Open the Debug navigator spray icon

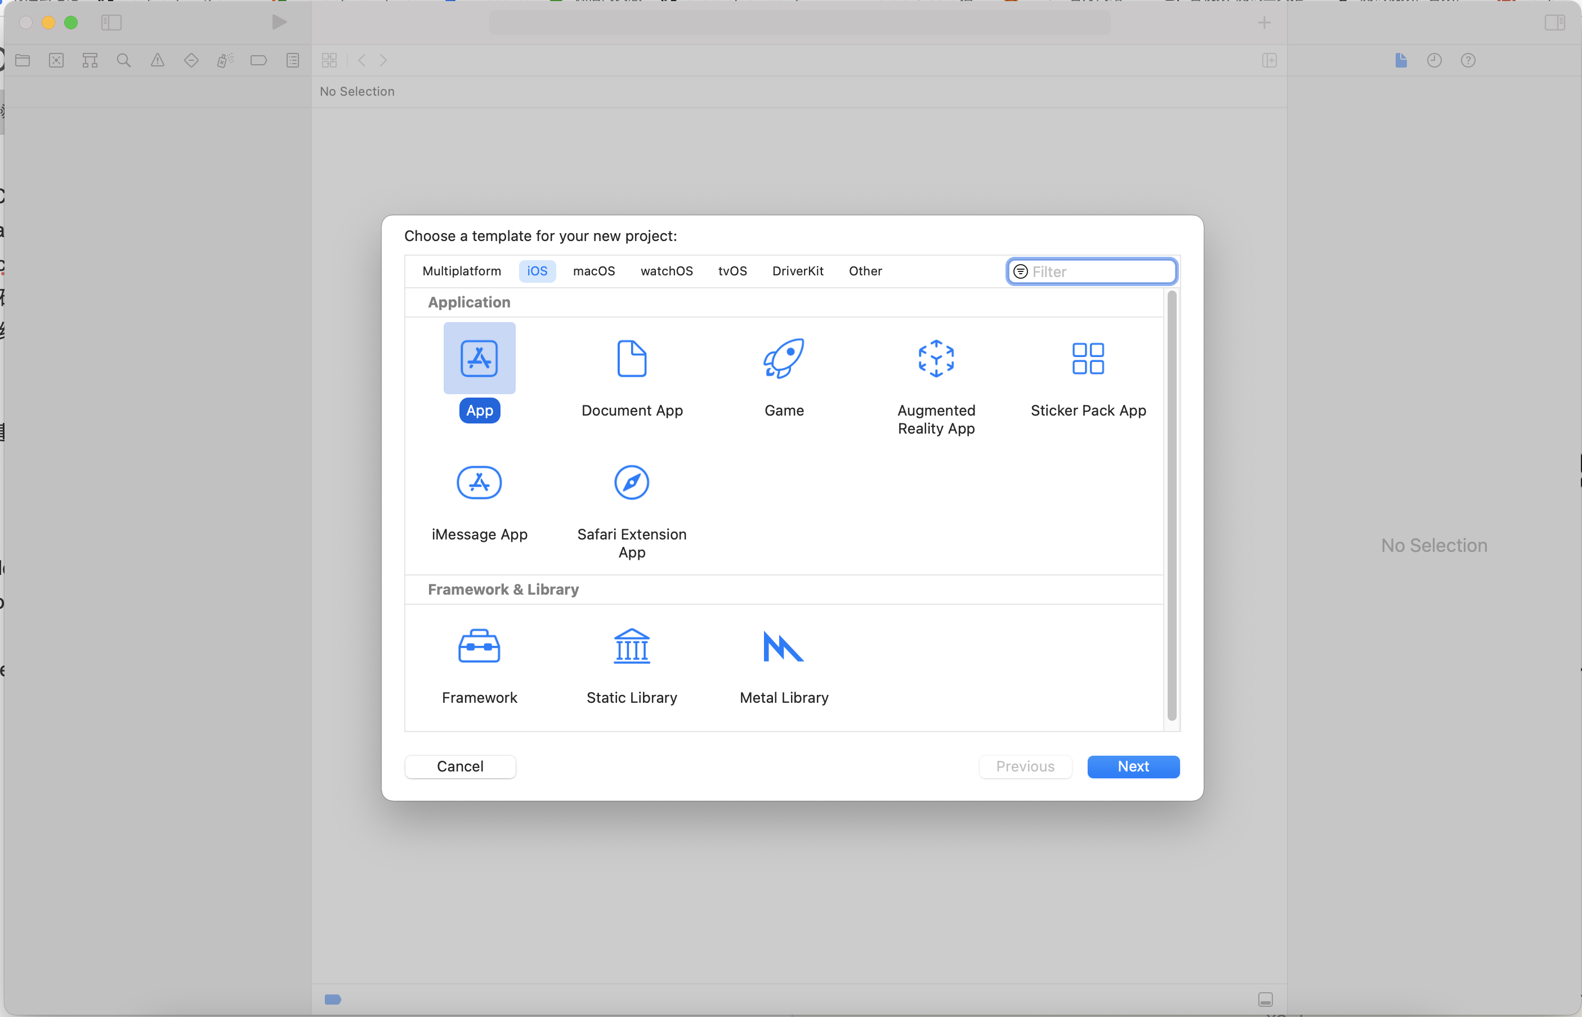point(225,60)
